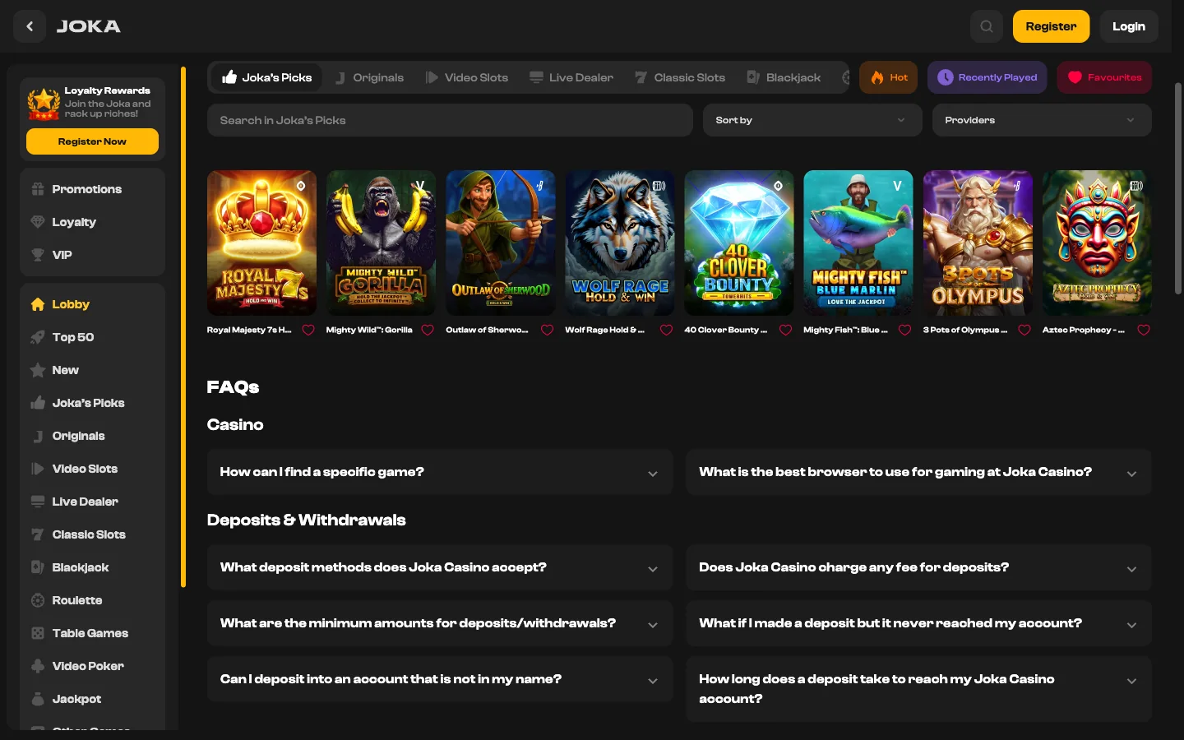
Task: Click the heart icon on Favourites button
Action: (x=1075, y=77)
